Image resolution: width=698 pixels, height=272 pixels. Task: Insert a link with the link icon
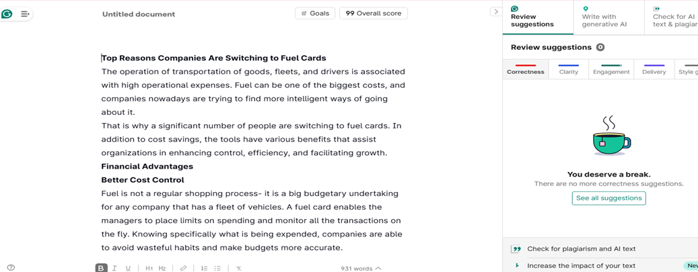coord(183,268)
